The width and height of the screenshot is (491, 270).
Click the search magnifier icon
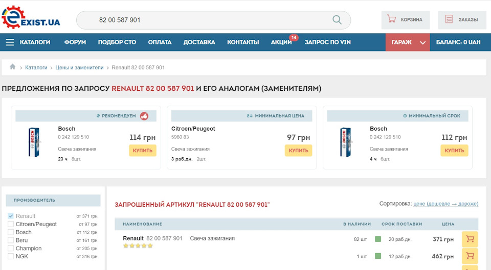(x=337, y=20)
